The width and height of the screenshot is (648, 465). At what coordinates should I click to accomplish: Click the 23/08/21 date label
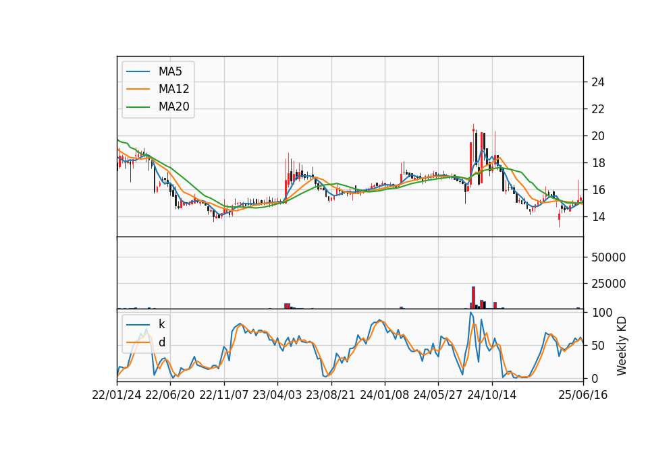point(331,396)
